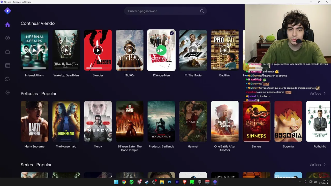Viewport: 331px width, 186px height.
Task: Play F1: The Movie
Action: point(193,50)
